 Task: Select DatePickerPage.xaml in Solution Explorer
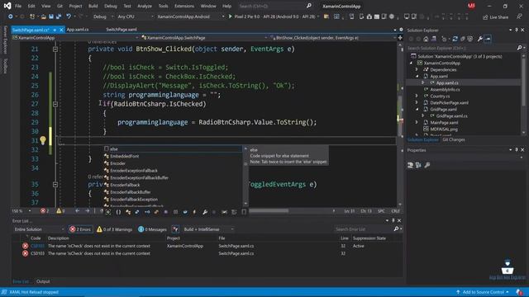point(449,102)
